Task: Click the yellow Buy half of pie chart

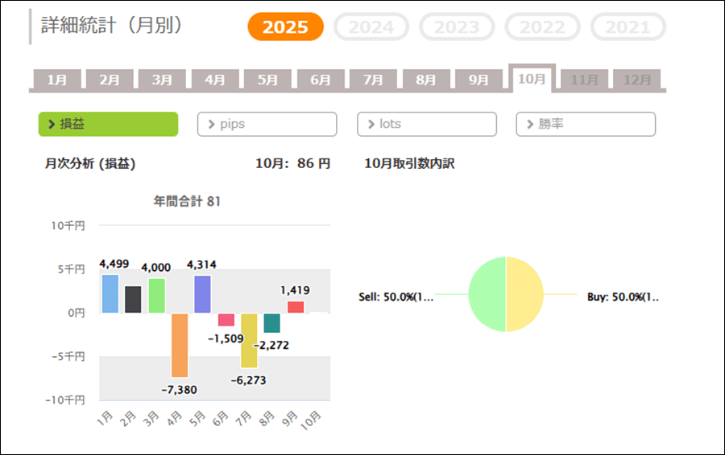Action: coord(525,294)
